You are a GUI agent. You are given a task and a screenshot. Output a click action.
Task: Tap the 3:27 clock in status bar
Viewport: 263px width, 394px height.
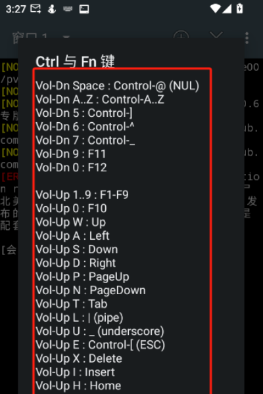pyautogui.click(x=16, y=9)
